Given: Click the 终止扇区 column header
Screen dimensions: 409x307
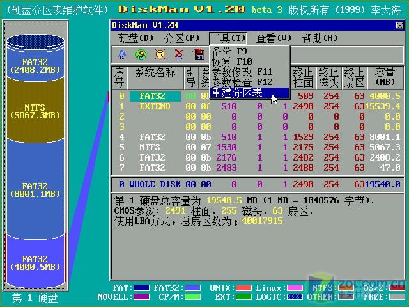Looking at the screenshot, I should 354,77.
